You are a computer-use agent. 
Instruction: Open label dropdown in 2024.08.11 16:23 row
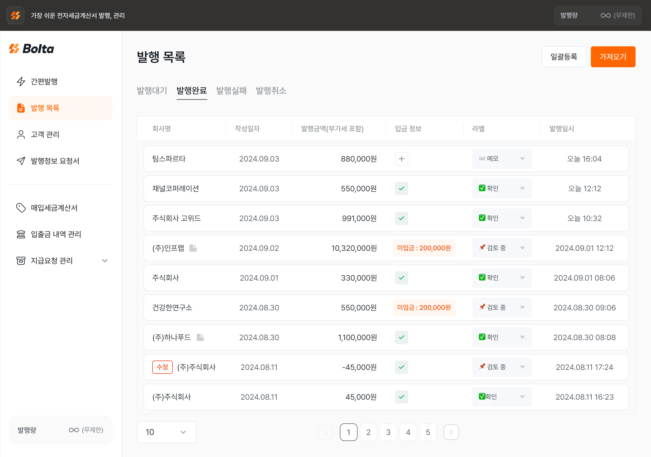(502, 397)
